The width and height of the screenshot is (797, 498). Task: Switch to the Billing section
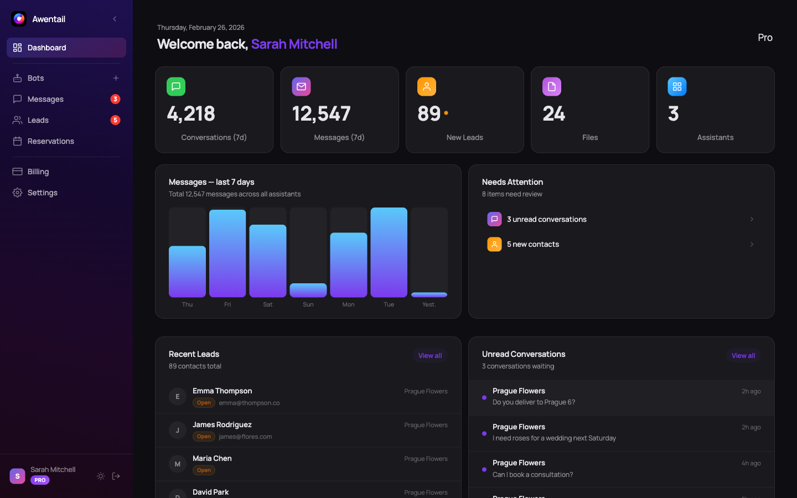click(38, 172)
